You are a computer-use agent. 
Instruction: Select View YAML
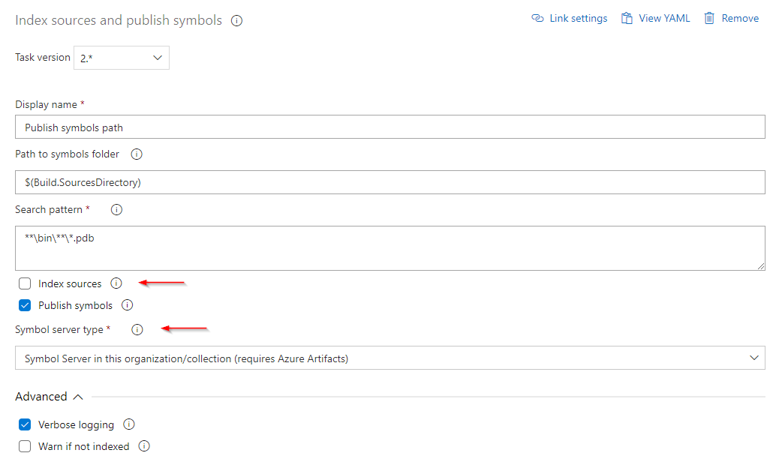654,17
